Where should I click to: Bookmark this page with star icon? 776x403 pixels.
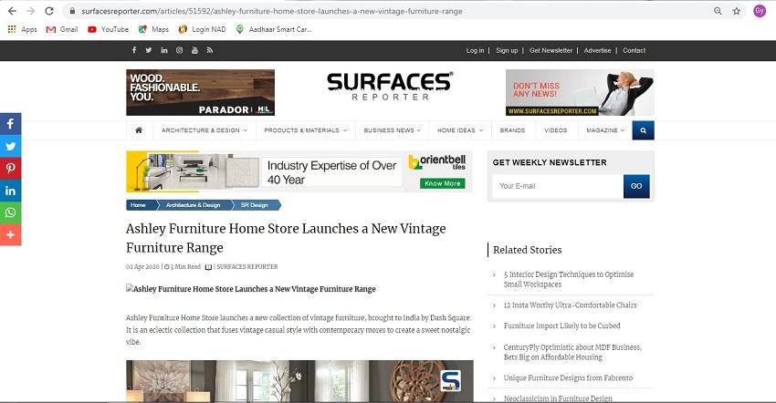737,11
